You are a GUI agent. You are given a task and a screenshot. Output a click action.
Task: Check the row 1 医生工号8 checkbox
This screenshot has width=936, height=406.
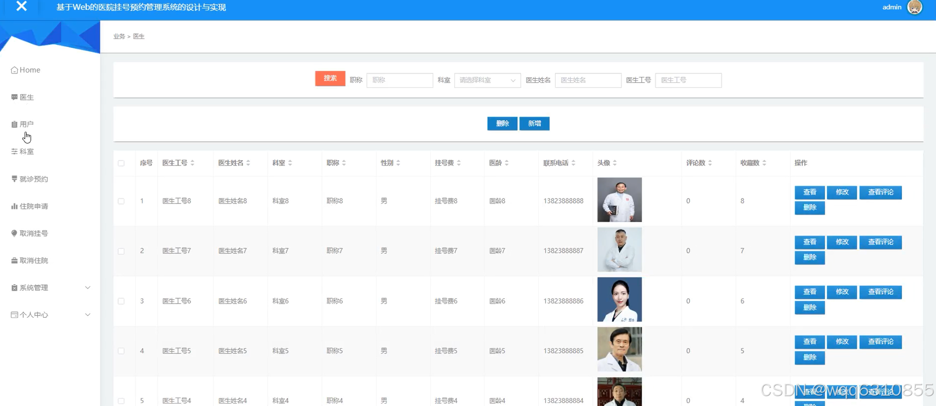point(121,201)
